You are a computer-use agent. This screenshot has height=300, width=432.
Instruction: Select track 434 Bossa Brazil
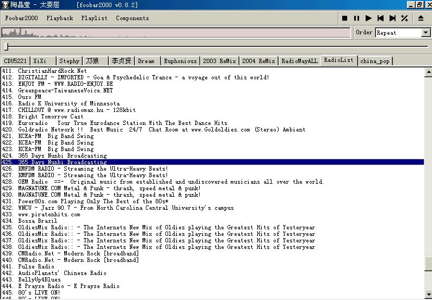click(212, 221)
